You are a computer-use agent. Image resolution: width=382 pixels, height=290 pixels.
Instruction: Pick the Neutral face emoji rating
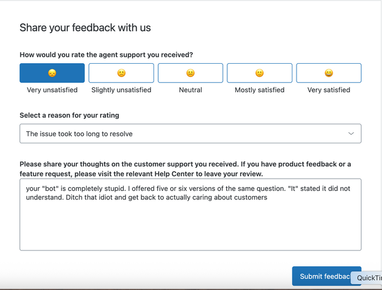pos(191,73)
